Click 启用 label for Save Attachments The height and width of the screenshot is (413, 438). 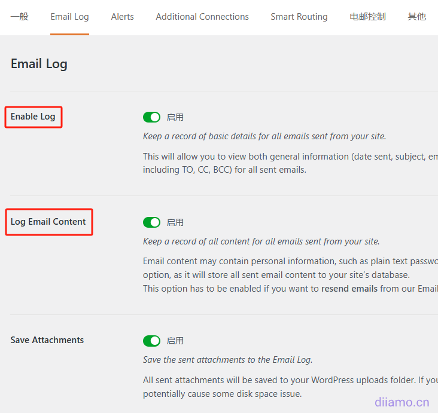[x=175, y=341]
